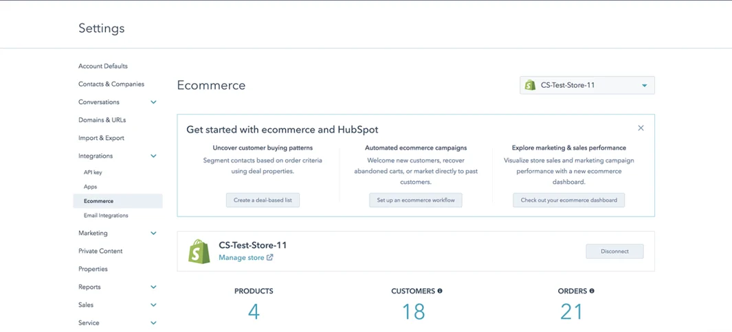Click 'Explore marketing & sales performance' heading
This screenshot has width=732, height=332.
pyautogui.click(x=569, y=148)
